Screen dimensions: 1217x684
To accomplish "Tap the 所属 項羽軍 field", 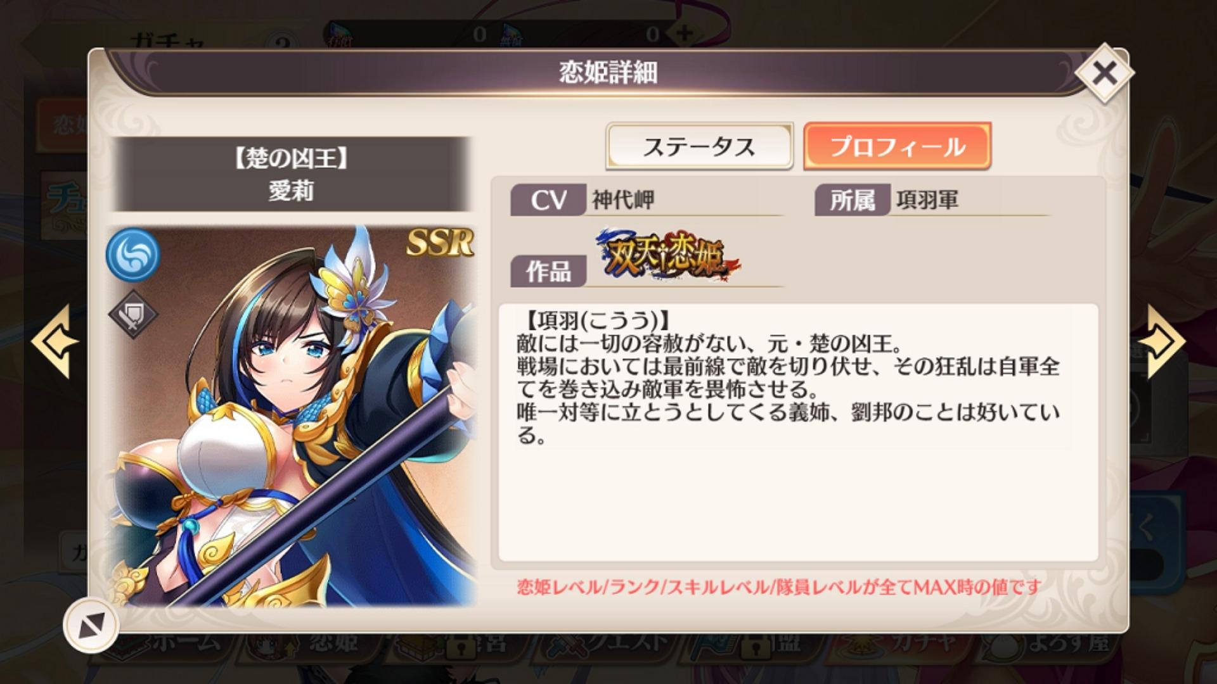I will [x=932, y=200].
